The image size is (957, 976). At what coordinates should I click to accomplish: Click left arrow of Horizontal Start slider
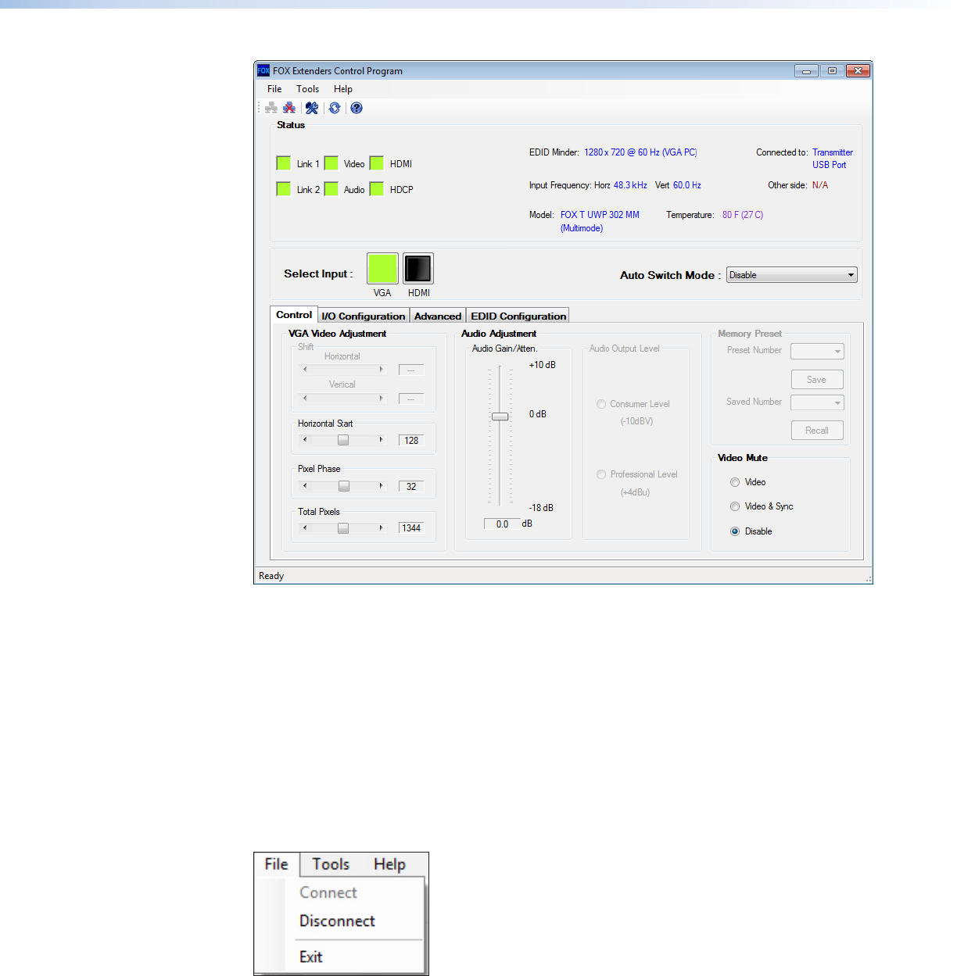point(305,440)
